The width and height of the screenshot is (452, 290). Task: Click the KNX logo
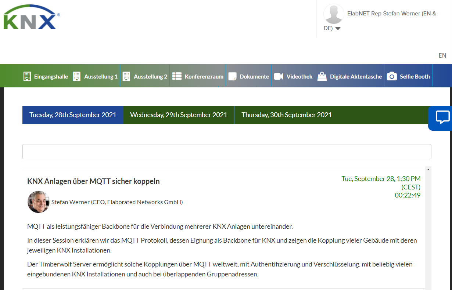click(32, 17)
